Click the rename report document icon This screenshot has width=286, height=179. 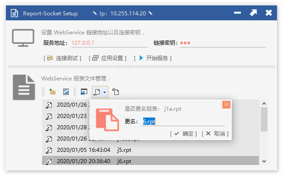point(97,92)
